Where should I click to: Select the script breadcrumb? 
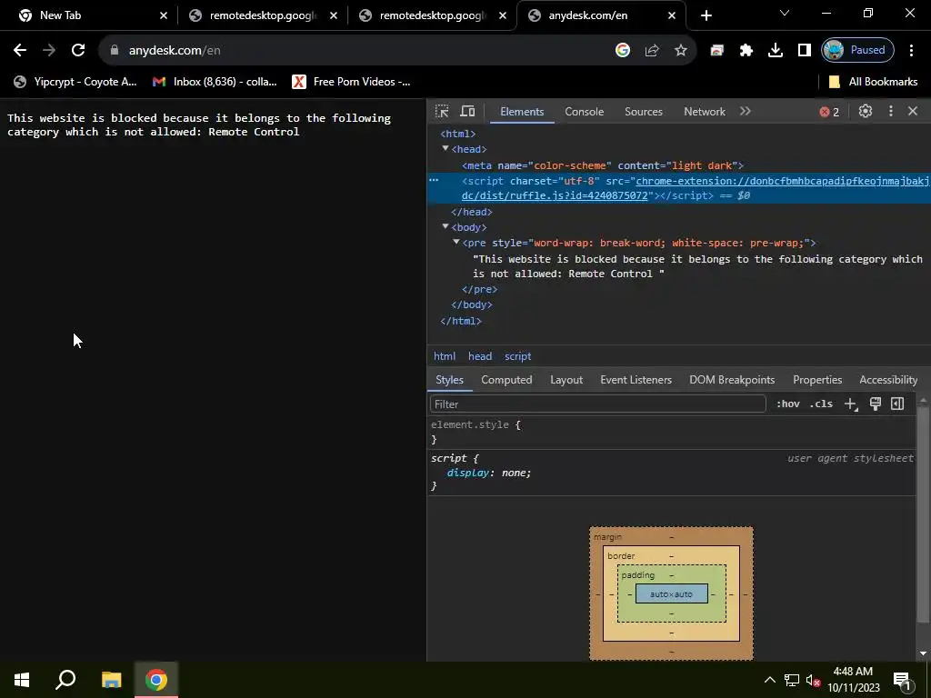517,356
